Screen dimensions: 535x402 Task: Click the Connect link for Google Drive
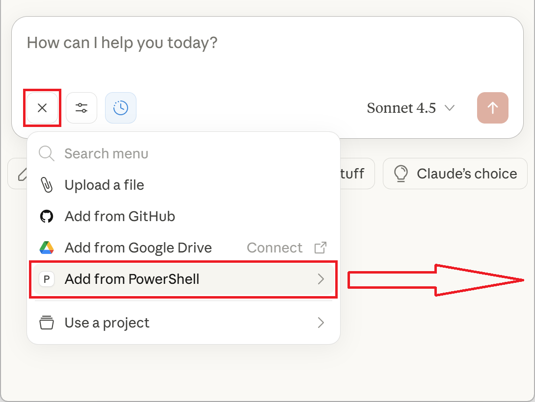[275, 248]
